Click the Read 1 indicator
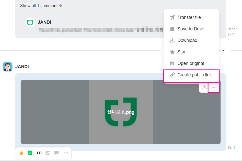The height and width of the screenshot is (161, 242). click(x=233, y=29)
